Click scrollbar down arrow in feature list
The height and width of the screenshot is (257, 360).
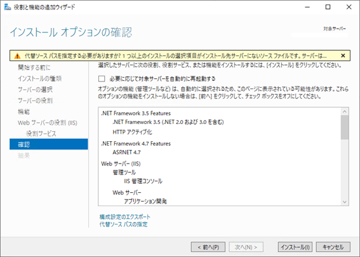point(345,202)
